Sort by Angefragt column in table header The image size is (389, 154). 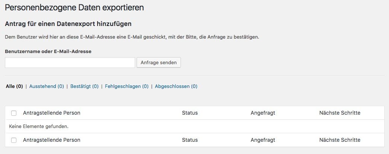click(263, 113)
